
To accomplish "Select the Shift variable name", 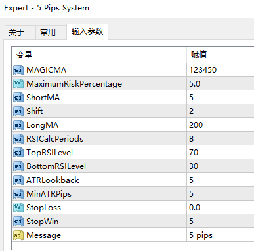I will point(35,111).
